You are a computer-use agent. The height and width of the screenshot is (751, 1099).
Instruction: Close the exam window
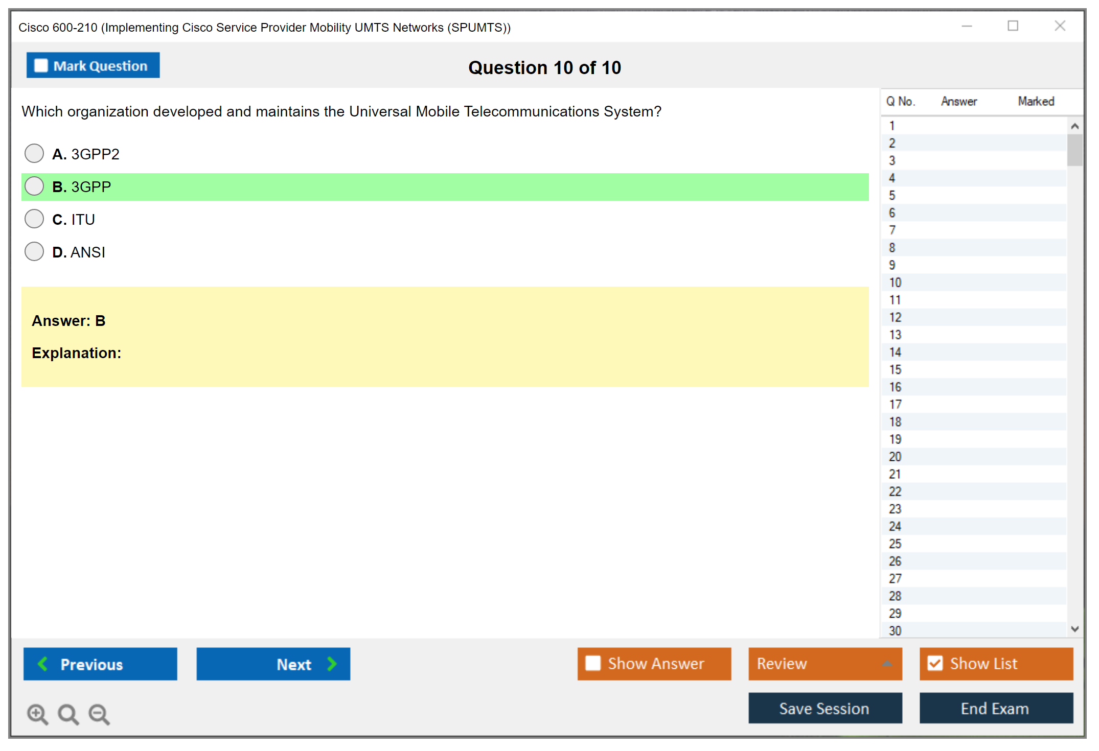pos(1060,26)
